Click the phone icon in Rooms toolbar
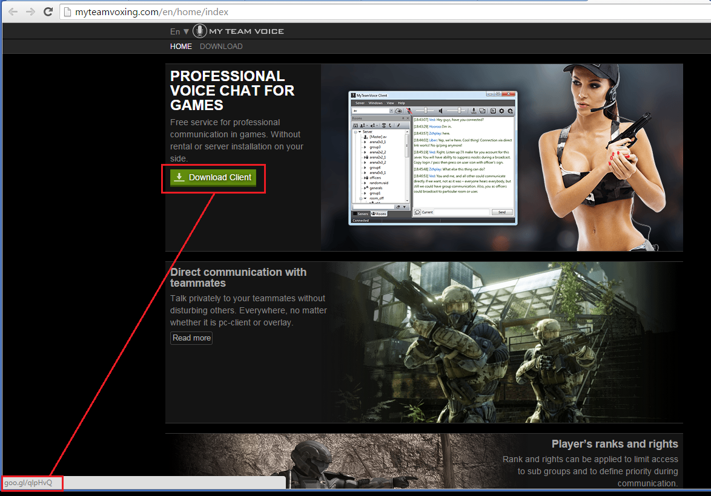Screen dimensions: 711x496 coord(391,125)
